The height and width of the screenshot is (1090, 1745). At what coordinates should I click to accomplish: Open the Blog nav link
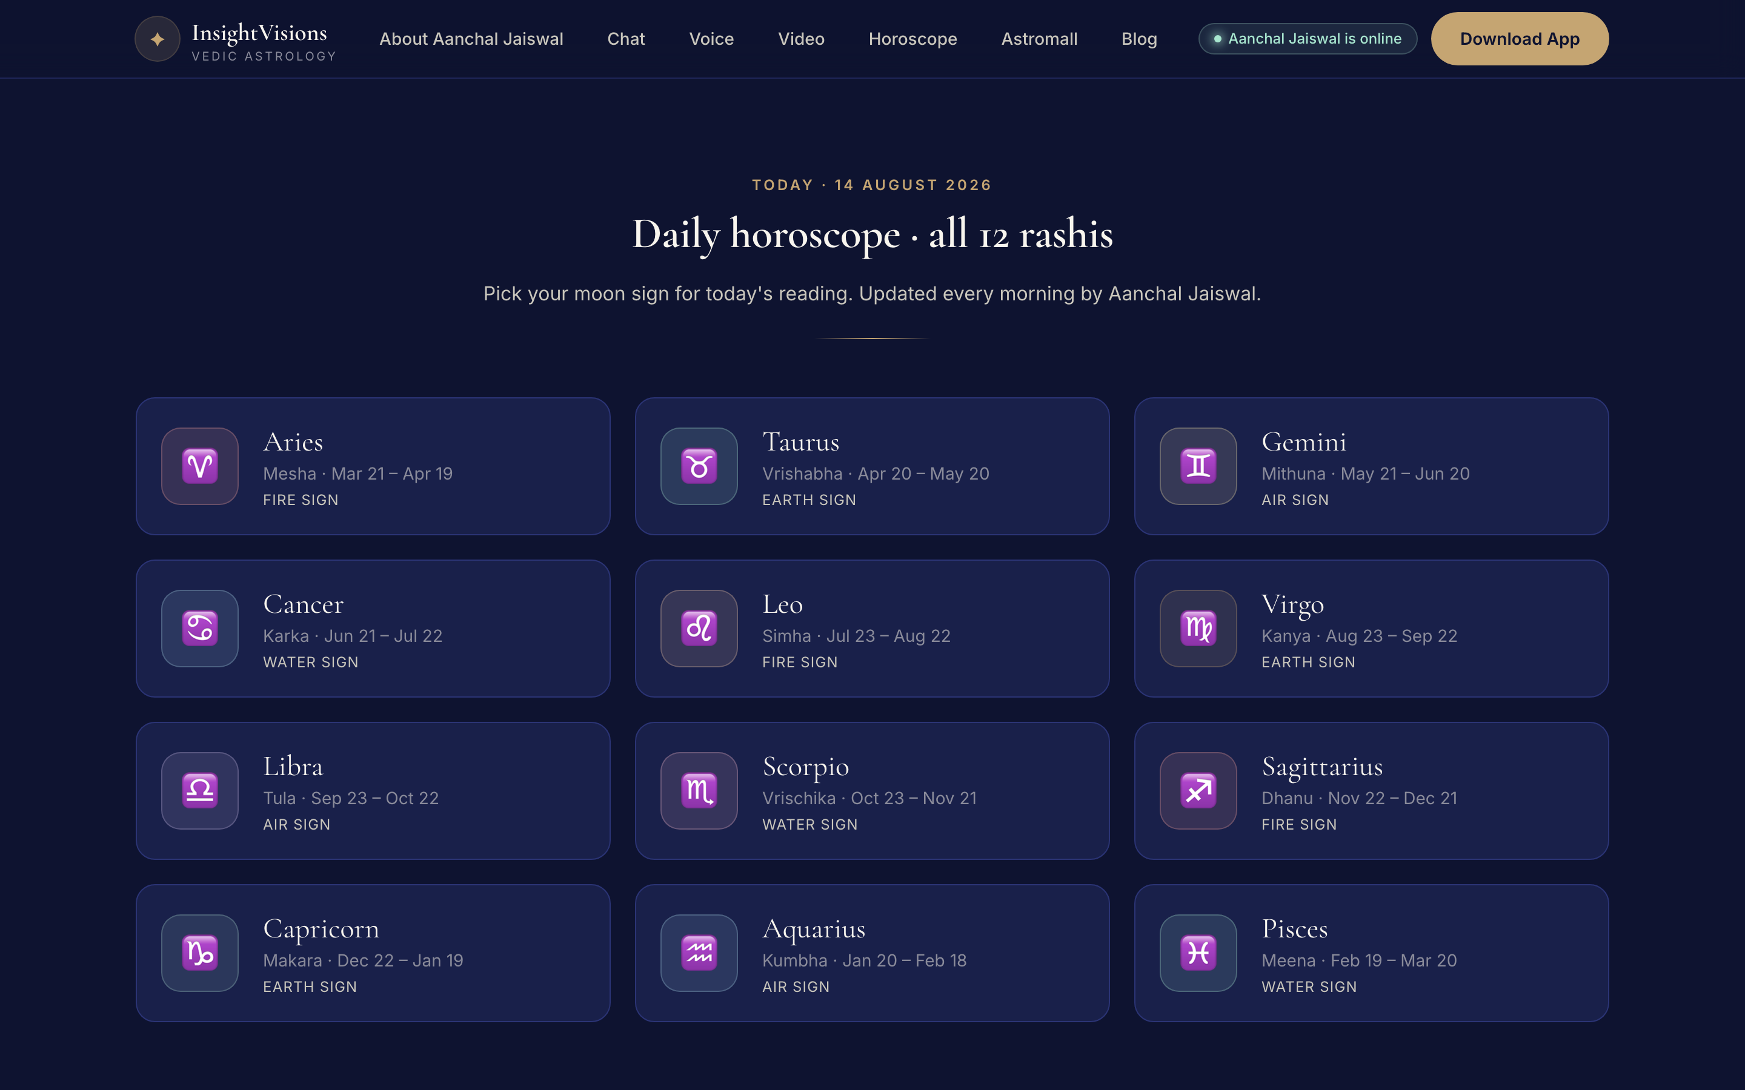point(1139,39)
